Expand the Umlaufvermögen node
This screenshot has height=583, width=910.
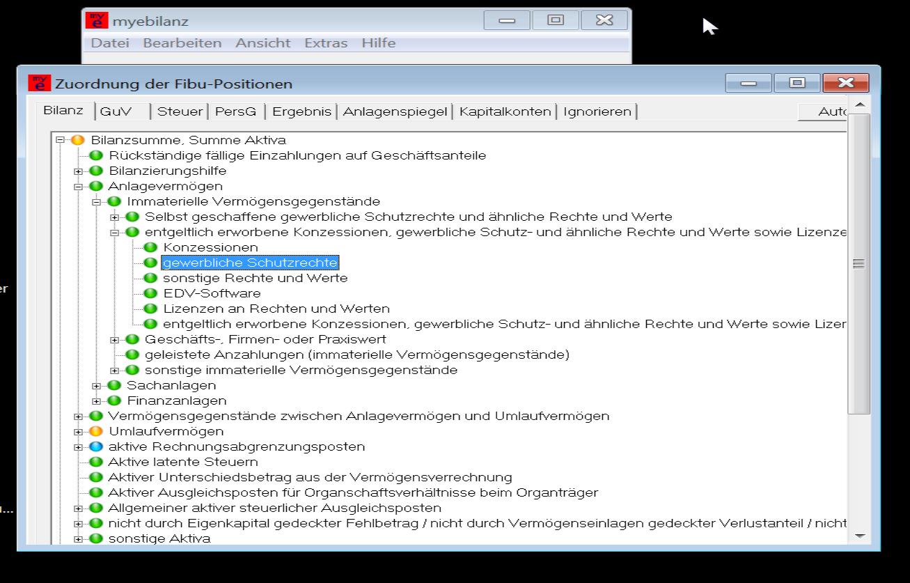[x=78, y=432]
